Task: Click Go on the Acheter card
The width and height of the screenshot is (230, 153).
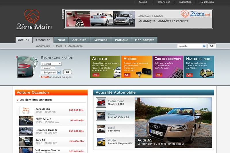Action: [x=96, y=75]
